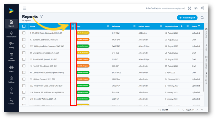
Task: Open the Author Name column menu
Action: (161, 26)
